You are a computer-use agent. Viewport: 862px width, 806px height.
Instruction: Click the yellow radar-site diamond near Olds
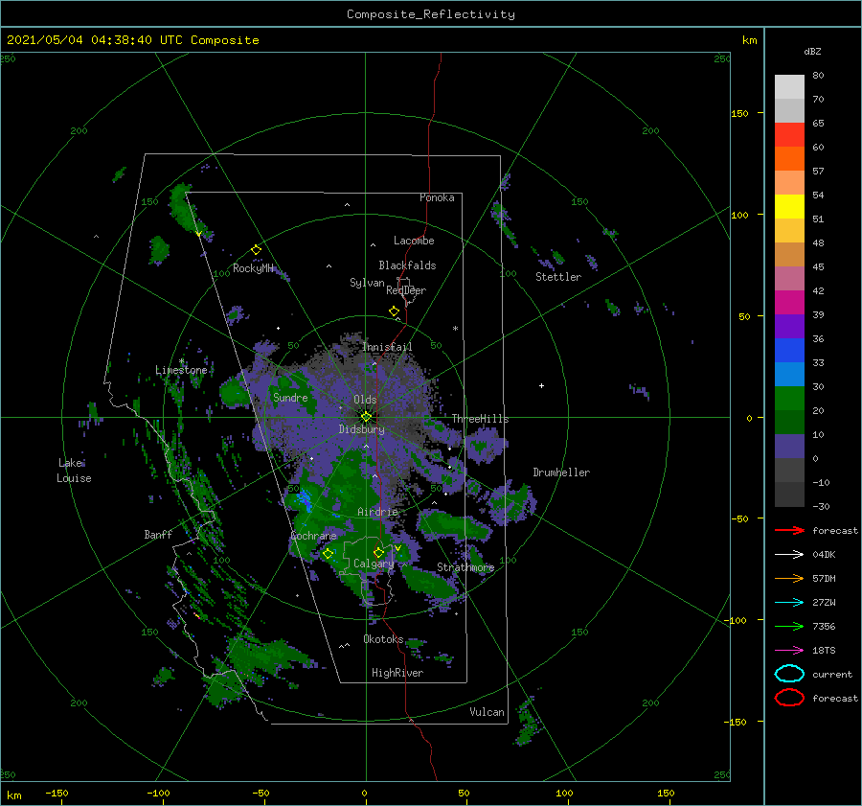(366, 417)
